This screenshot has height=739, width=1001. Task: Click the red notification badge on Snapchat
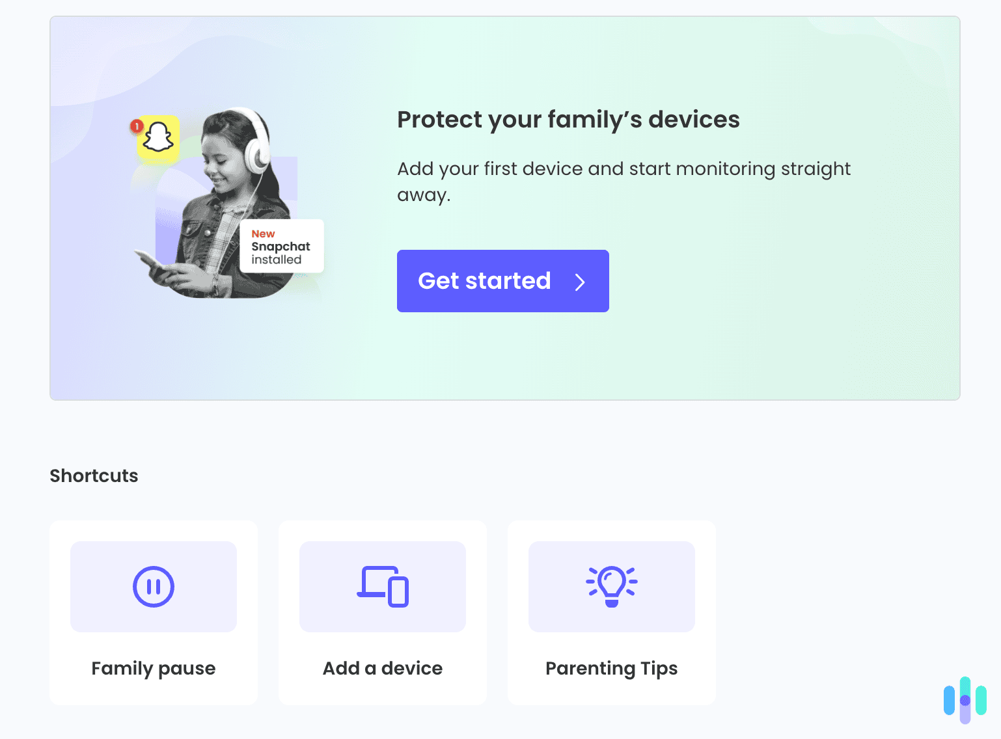pos(137,126)
